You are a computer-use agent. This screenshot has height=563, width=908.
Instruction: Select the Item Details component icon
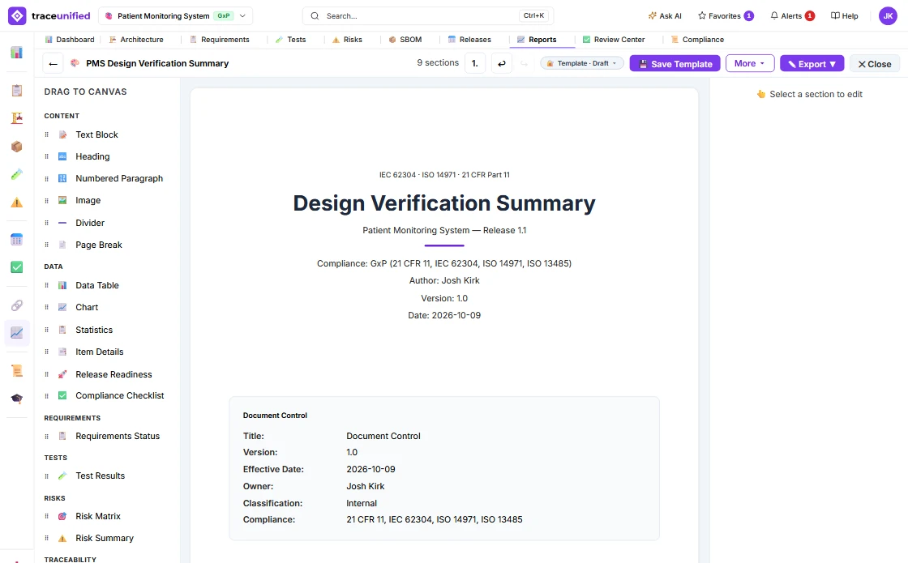tap(62, 352)
